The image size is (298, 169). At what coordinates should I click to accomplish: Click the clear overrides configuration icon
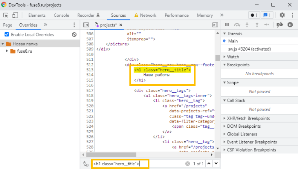click(74, 34)
